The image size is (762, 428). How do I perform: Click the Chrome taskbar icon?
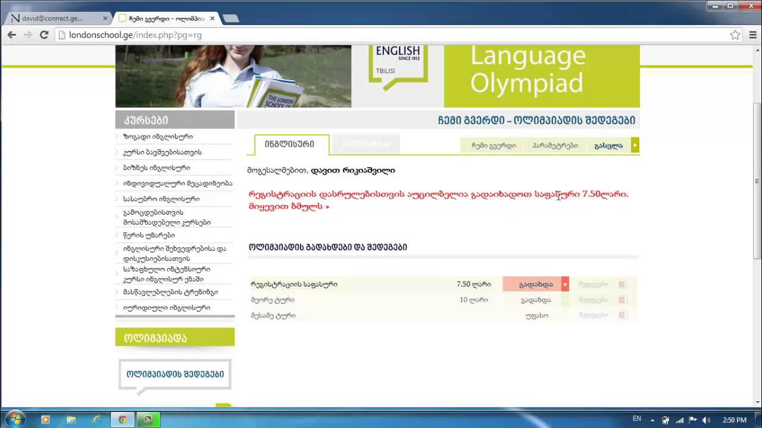click(x=122, y=419)
